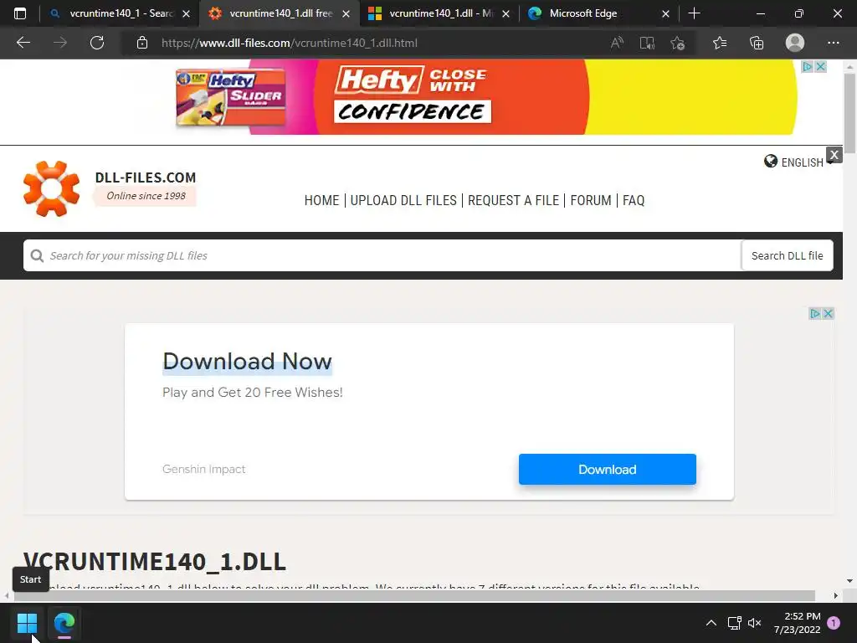Open the Windows Start button
The height and width of the screenshot is (643, 857).
27,622
